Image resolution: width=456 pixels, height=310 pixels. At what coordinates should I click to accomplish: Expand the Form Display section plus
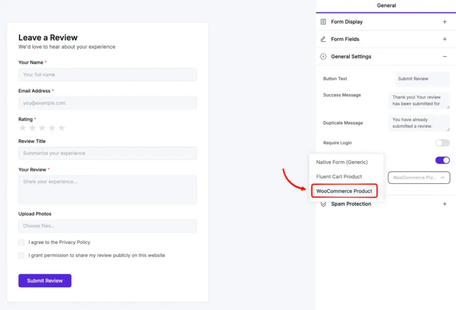(x=445, y=22)
